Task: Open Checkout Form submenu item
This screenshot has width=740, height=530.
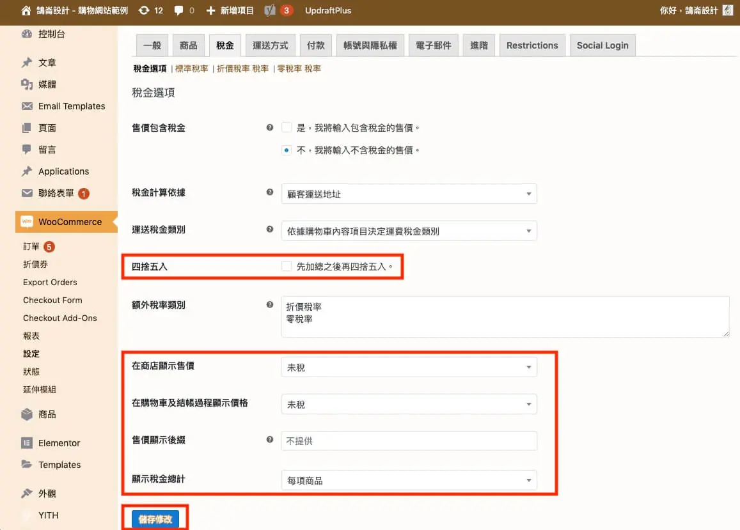Action: (x=52, y=300)
